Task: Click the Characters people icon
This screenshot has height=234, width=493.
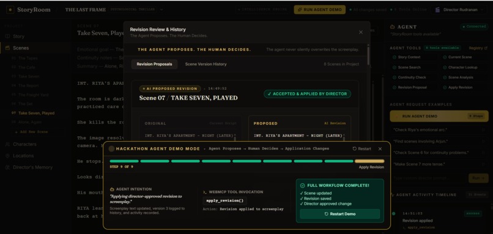Action: tap(8, 144)
